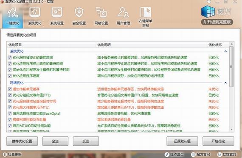Click scrollbar down arrow in list
The image size is (242, 158).
click(231, 129)
